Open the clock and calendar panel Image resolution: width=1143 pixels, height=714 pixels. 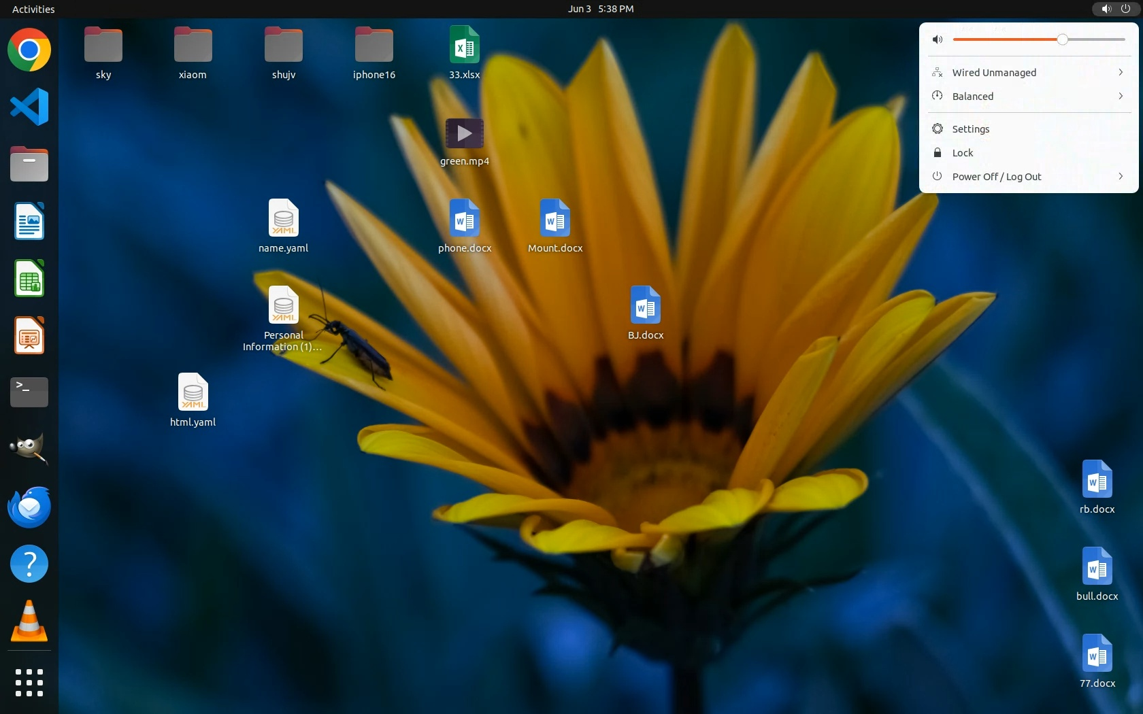601,9
